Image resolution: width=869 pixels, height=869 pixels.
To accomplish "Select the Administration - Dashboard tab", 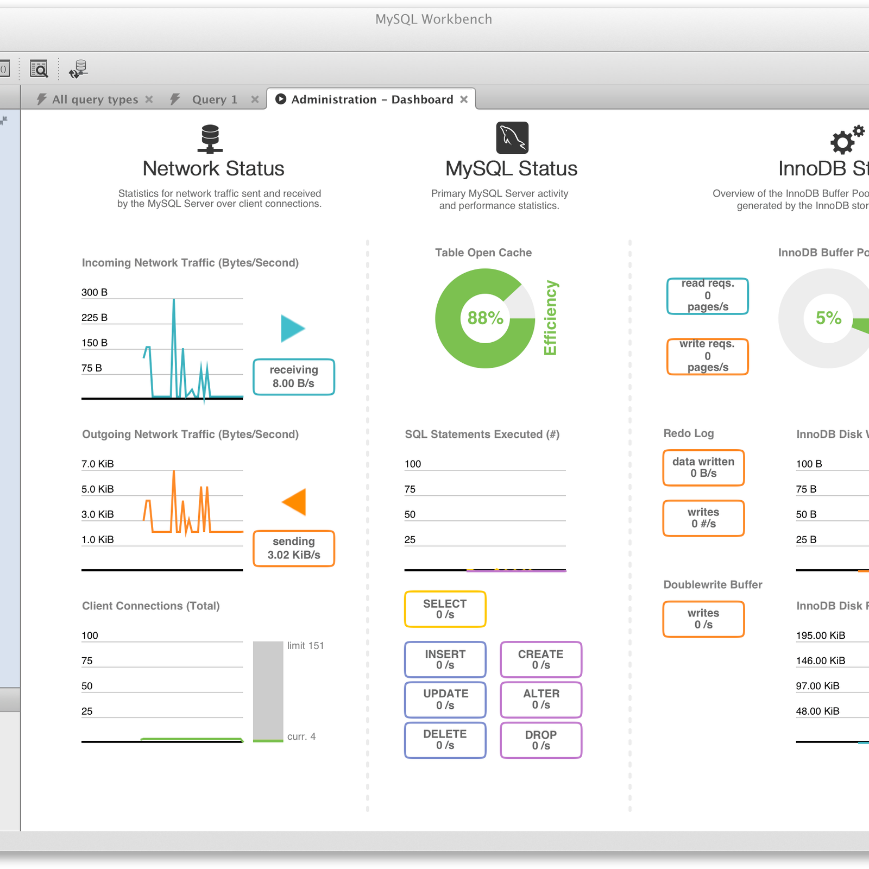I will (x=372, y=99).
